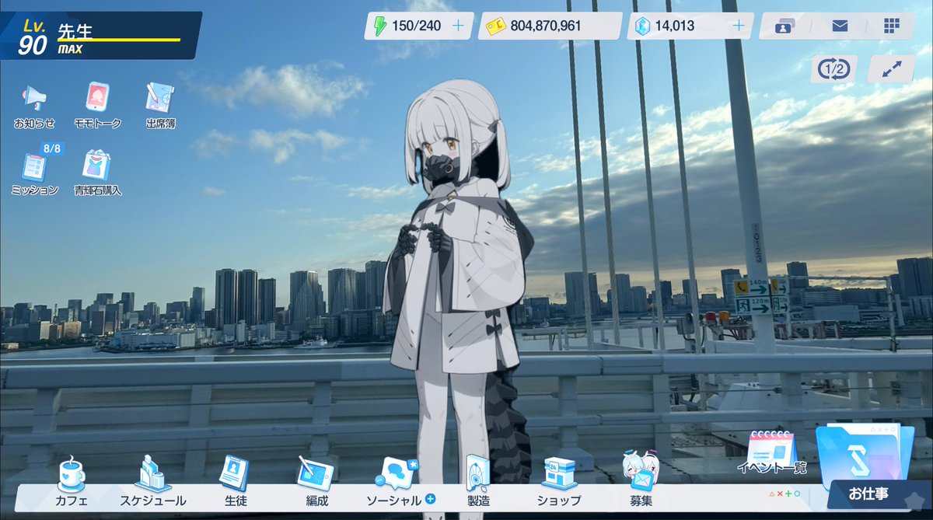Tap the yellow MAX experience bar
The width and height of the screenshot is (933, 520).
coord(118,40)
